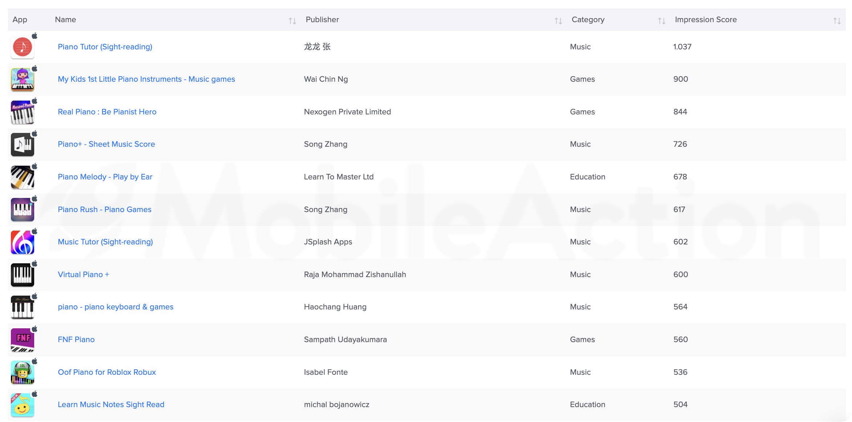Click the App column header
The height and width of the screenshot is (422, 852).
pyautogui.click(x=20, y=20)
